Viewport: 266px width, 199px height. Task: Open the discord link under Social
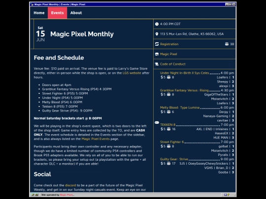point(70,185)
